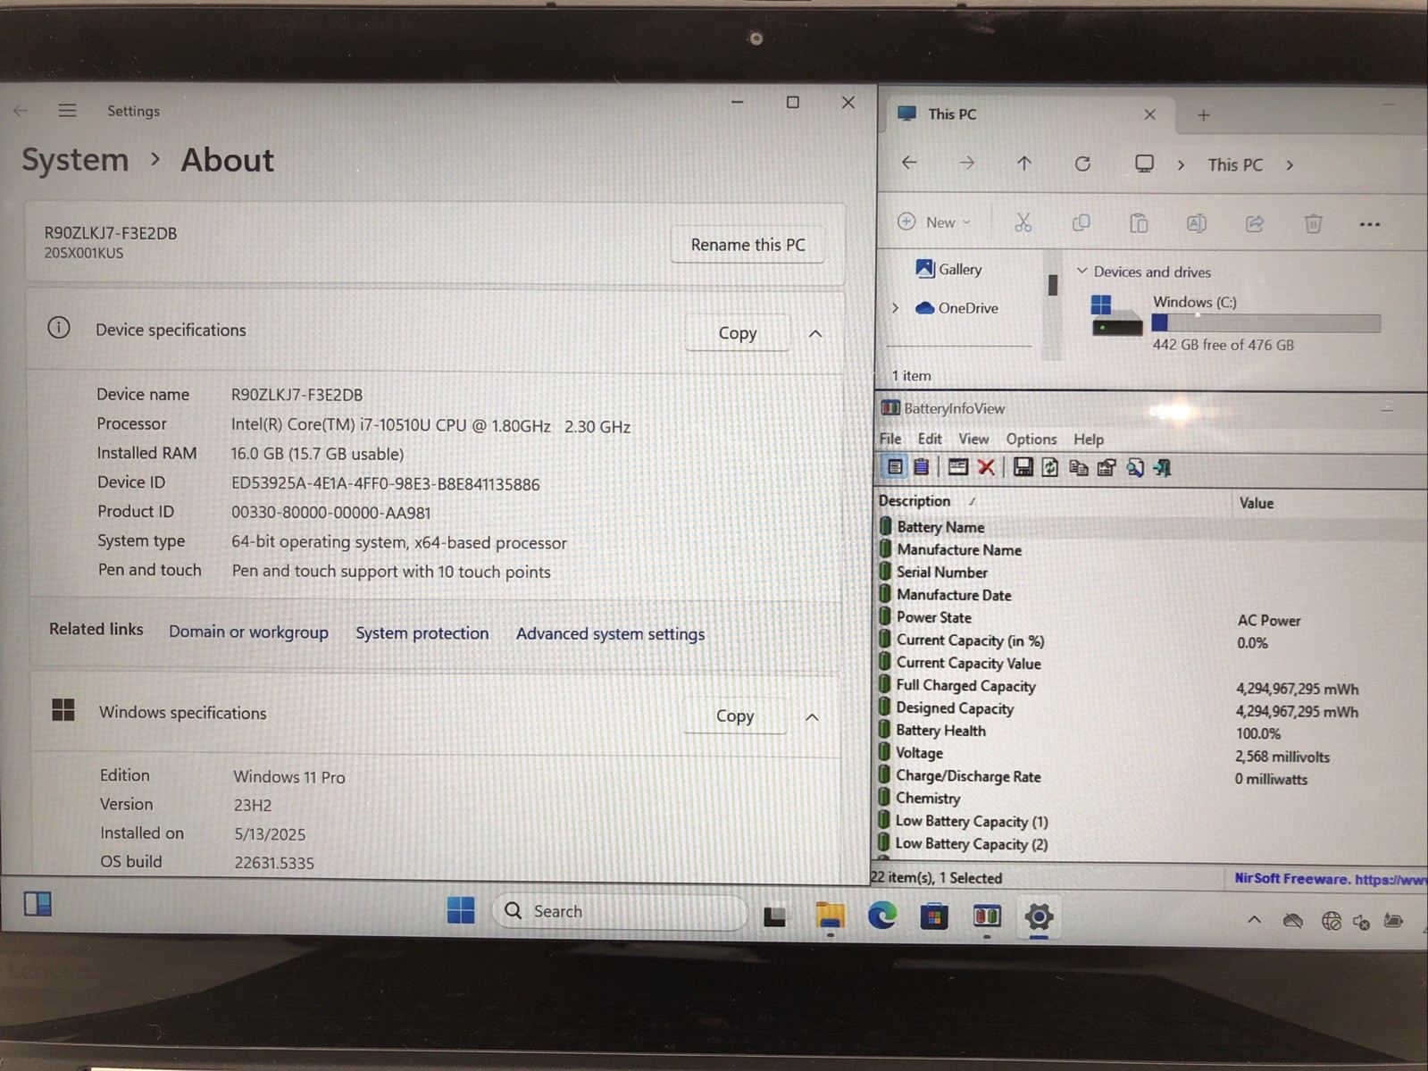Click the Share icon in File Explorer toolbar
1428x1071 pixels.
(x=1255, y=223)
